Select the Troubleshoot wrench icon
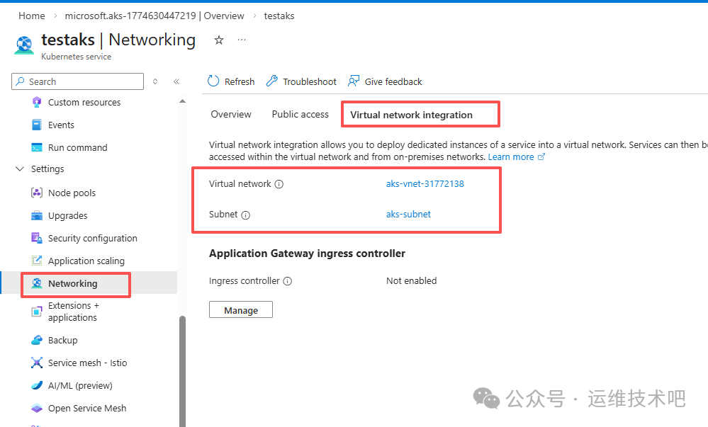 271,81
